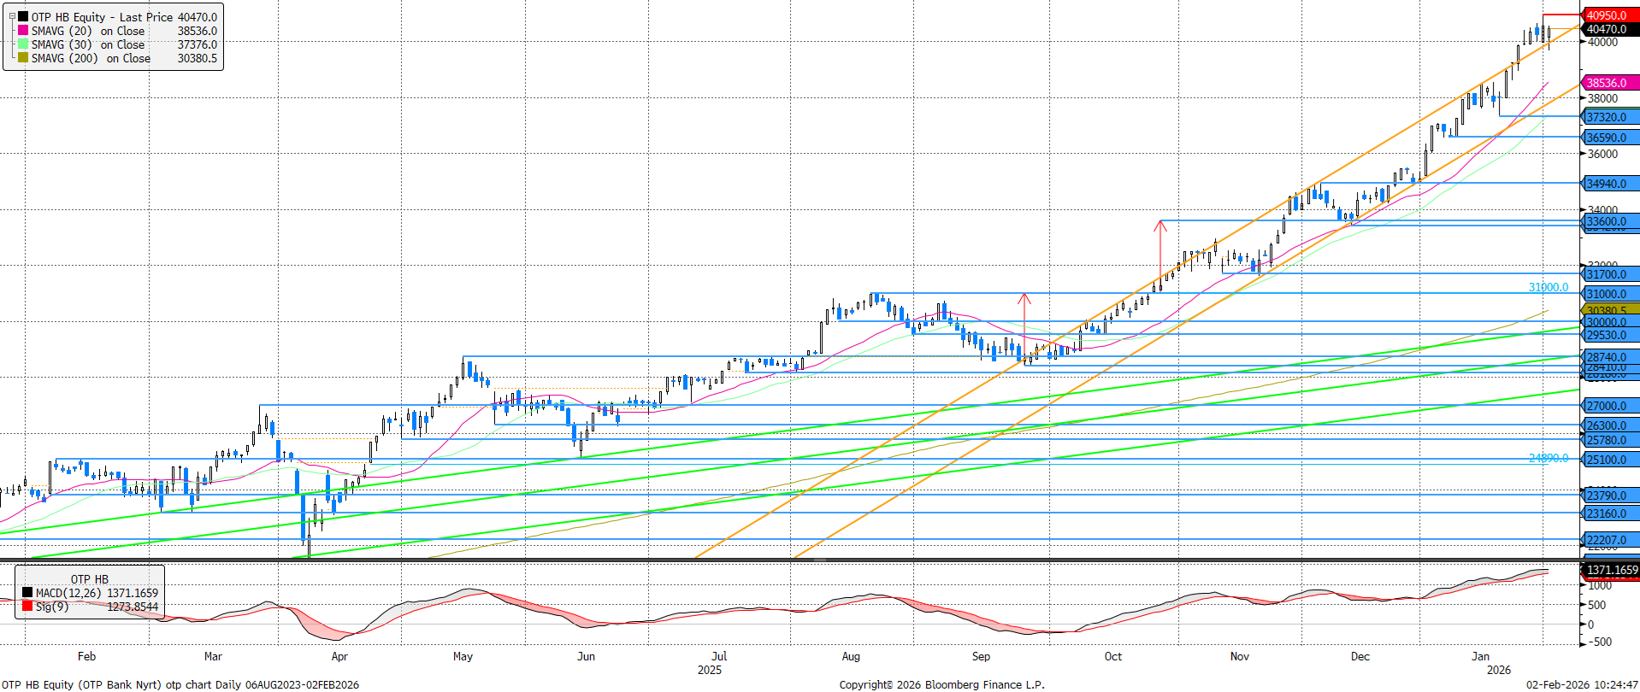Click the 1371.1659 MACD value tag
The image size is (1640, 692).
(1611, 570)
